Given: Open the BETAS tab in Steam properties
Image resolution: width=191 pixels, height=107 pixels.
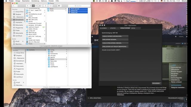Looking at the screenshot, I should click(x=133, y=28).
